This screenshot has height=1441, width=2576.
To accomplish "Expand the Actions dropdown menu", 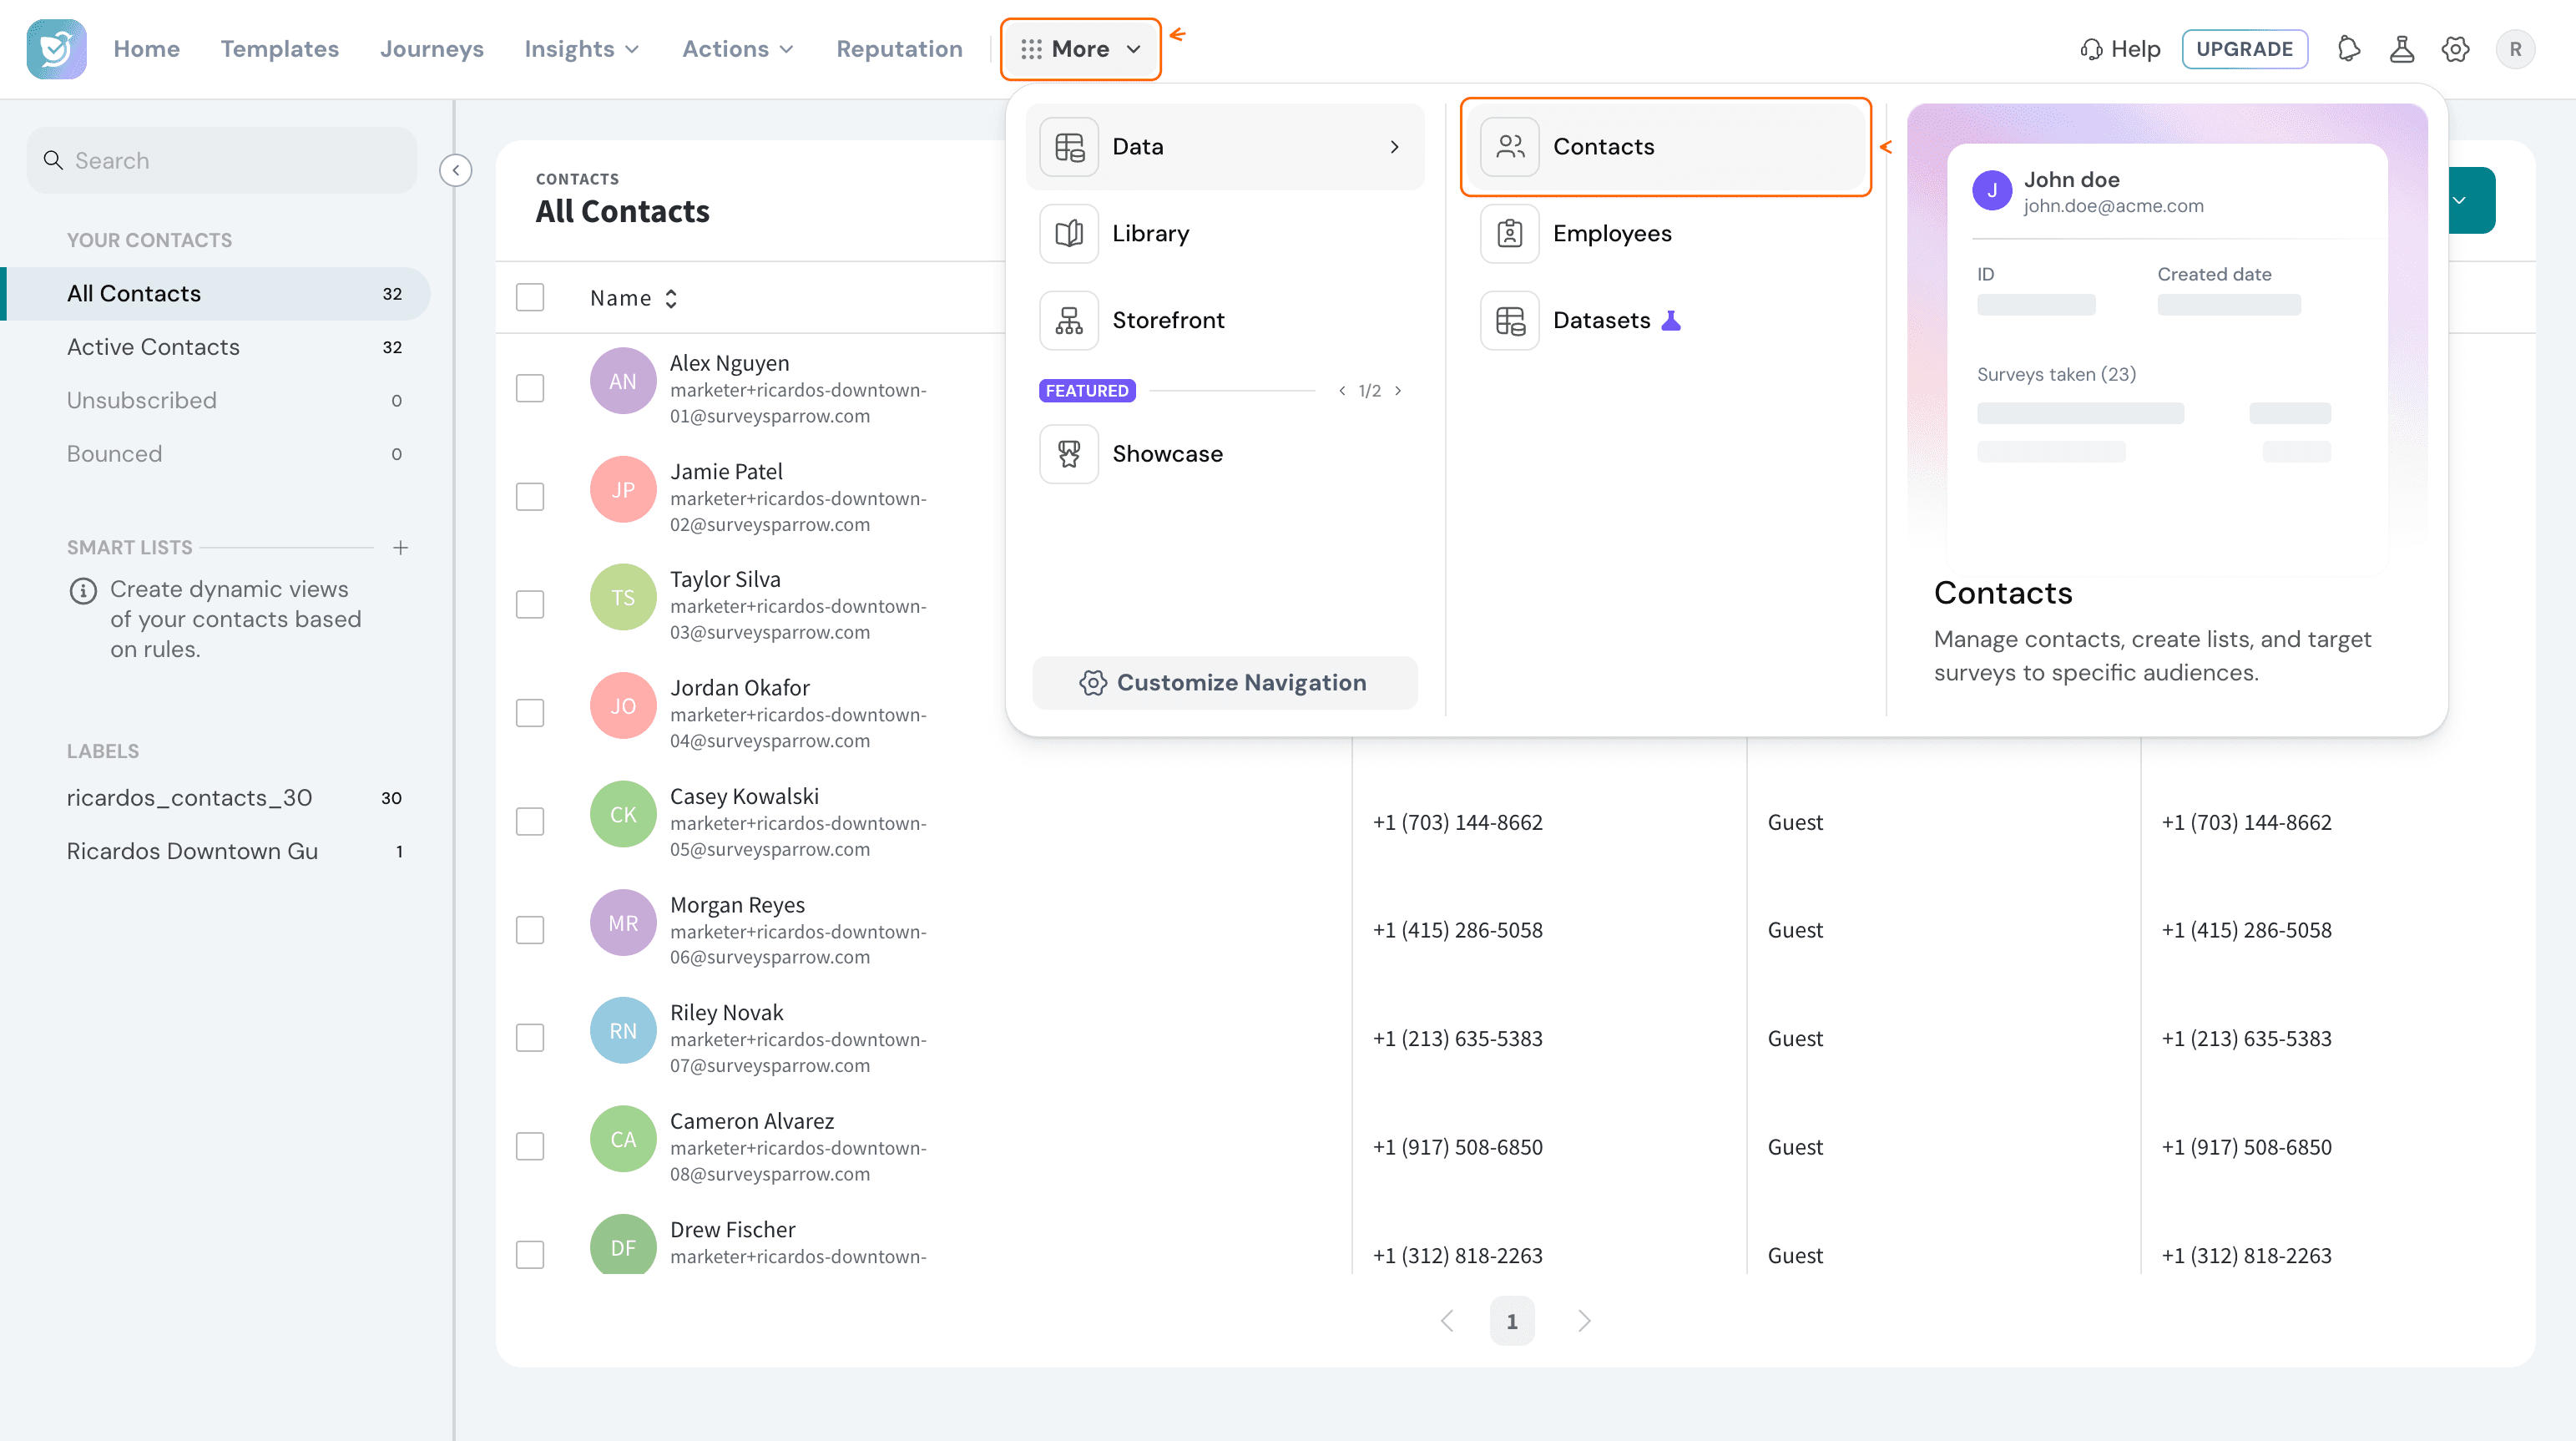I will pyautogui.click(x=738, y=49).
